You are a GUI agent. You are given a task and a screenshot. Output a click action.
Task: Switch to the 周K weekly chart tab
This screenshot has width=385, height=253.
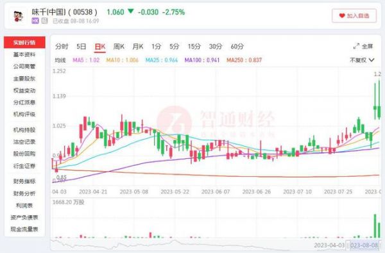(x=119, y=46)
